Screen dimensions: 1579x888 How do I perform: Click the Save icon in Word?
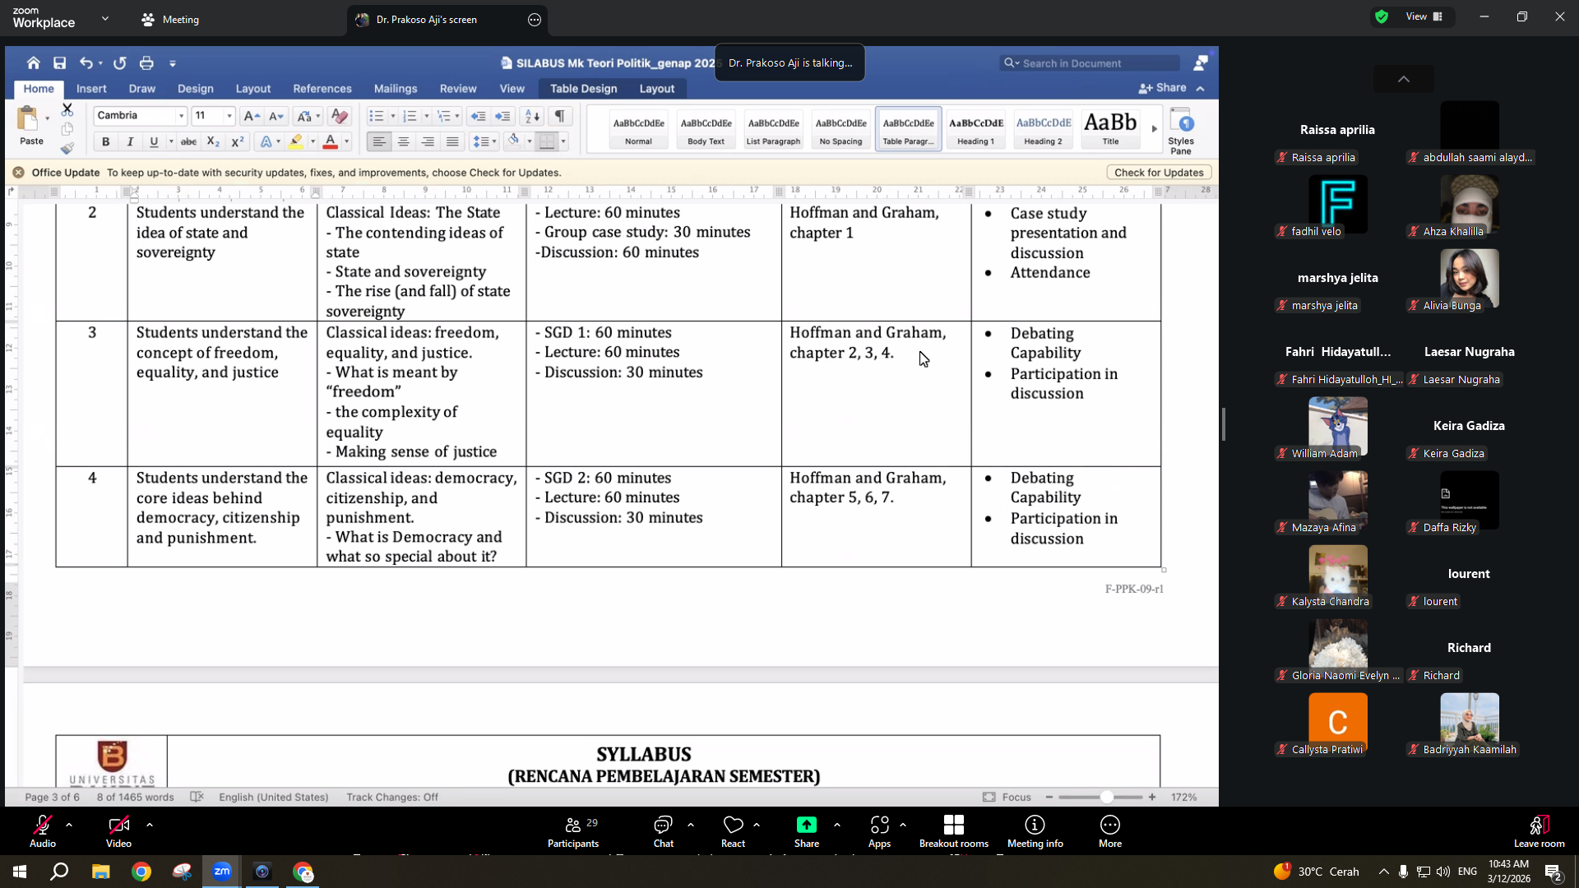pos(59,63)
